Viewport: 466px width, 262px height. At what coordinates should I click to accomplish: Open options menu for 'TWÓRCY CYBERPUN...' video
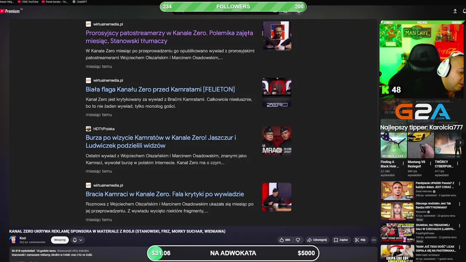pyautogui.click(x=457, y=164)
